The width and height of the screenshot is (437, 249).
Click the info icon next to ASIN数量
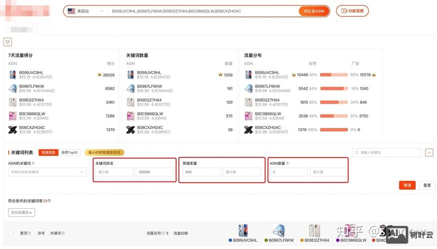288,163
